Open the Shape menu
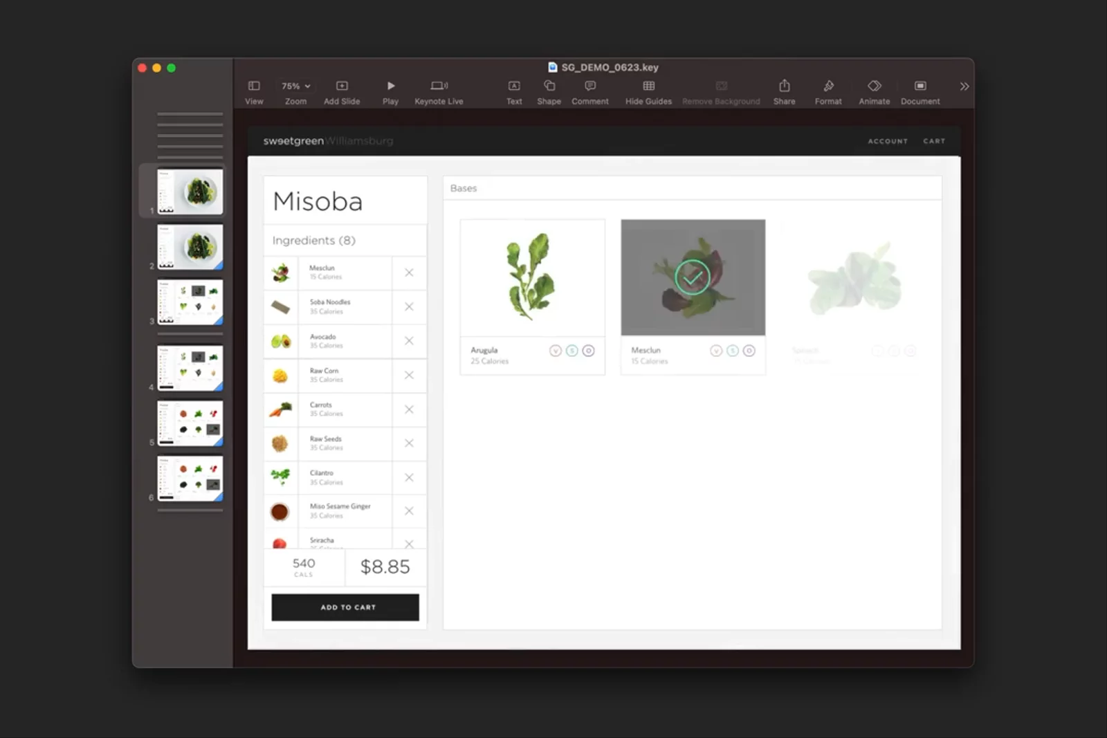The width and height of the screenshot is (1107, 738). point(549,92)
